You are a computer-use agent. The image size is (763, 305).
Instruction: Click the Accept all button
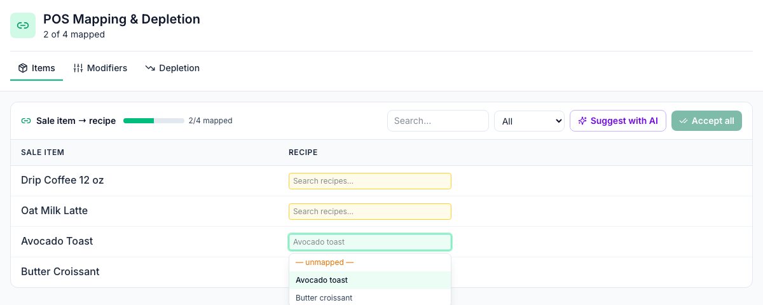tap(706, 121)
